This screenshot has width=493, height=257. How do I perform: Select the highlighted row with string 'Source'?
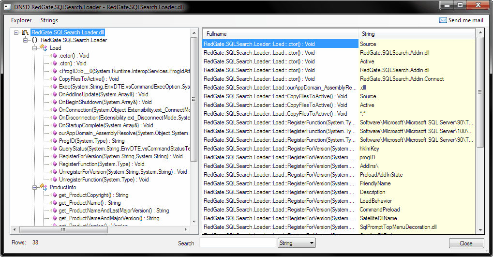[x=339, y=44]
